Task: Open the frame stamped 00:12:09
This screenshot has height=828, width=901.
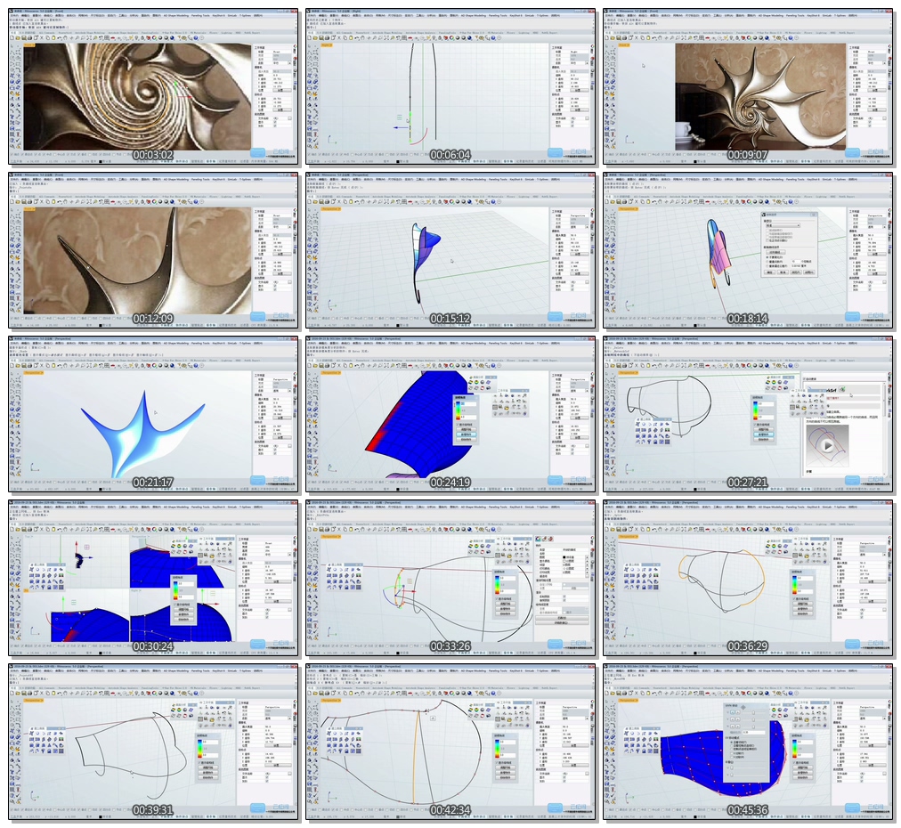Action: coord(153,250)
